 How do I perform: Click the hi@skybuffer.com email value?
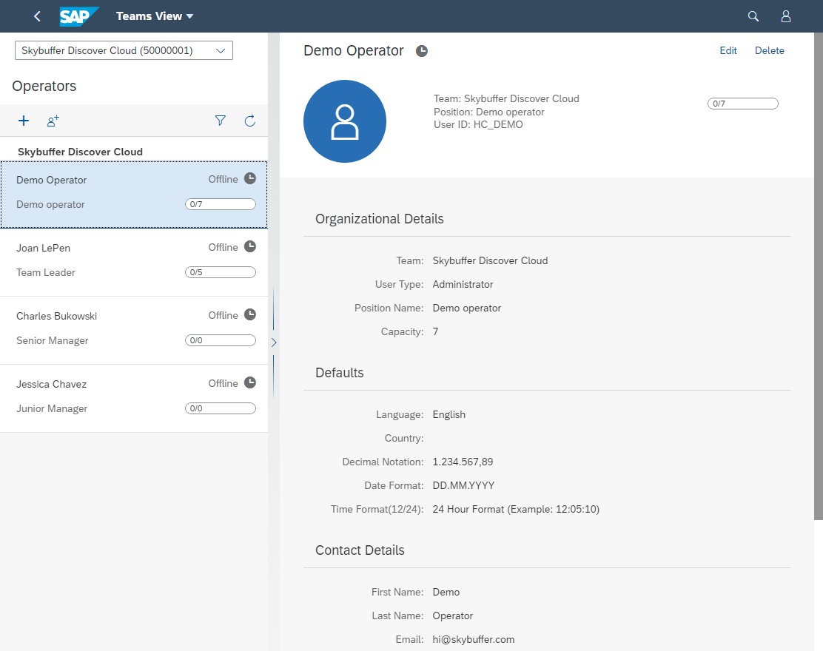474,639
